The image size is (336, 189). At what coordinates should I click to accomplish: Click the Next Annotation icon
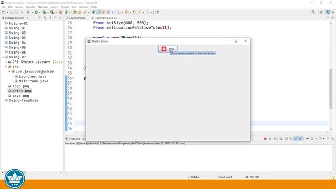pos(119,12)
